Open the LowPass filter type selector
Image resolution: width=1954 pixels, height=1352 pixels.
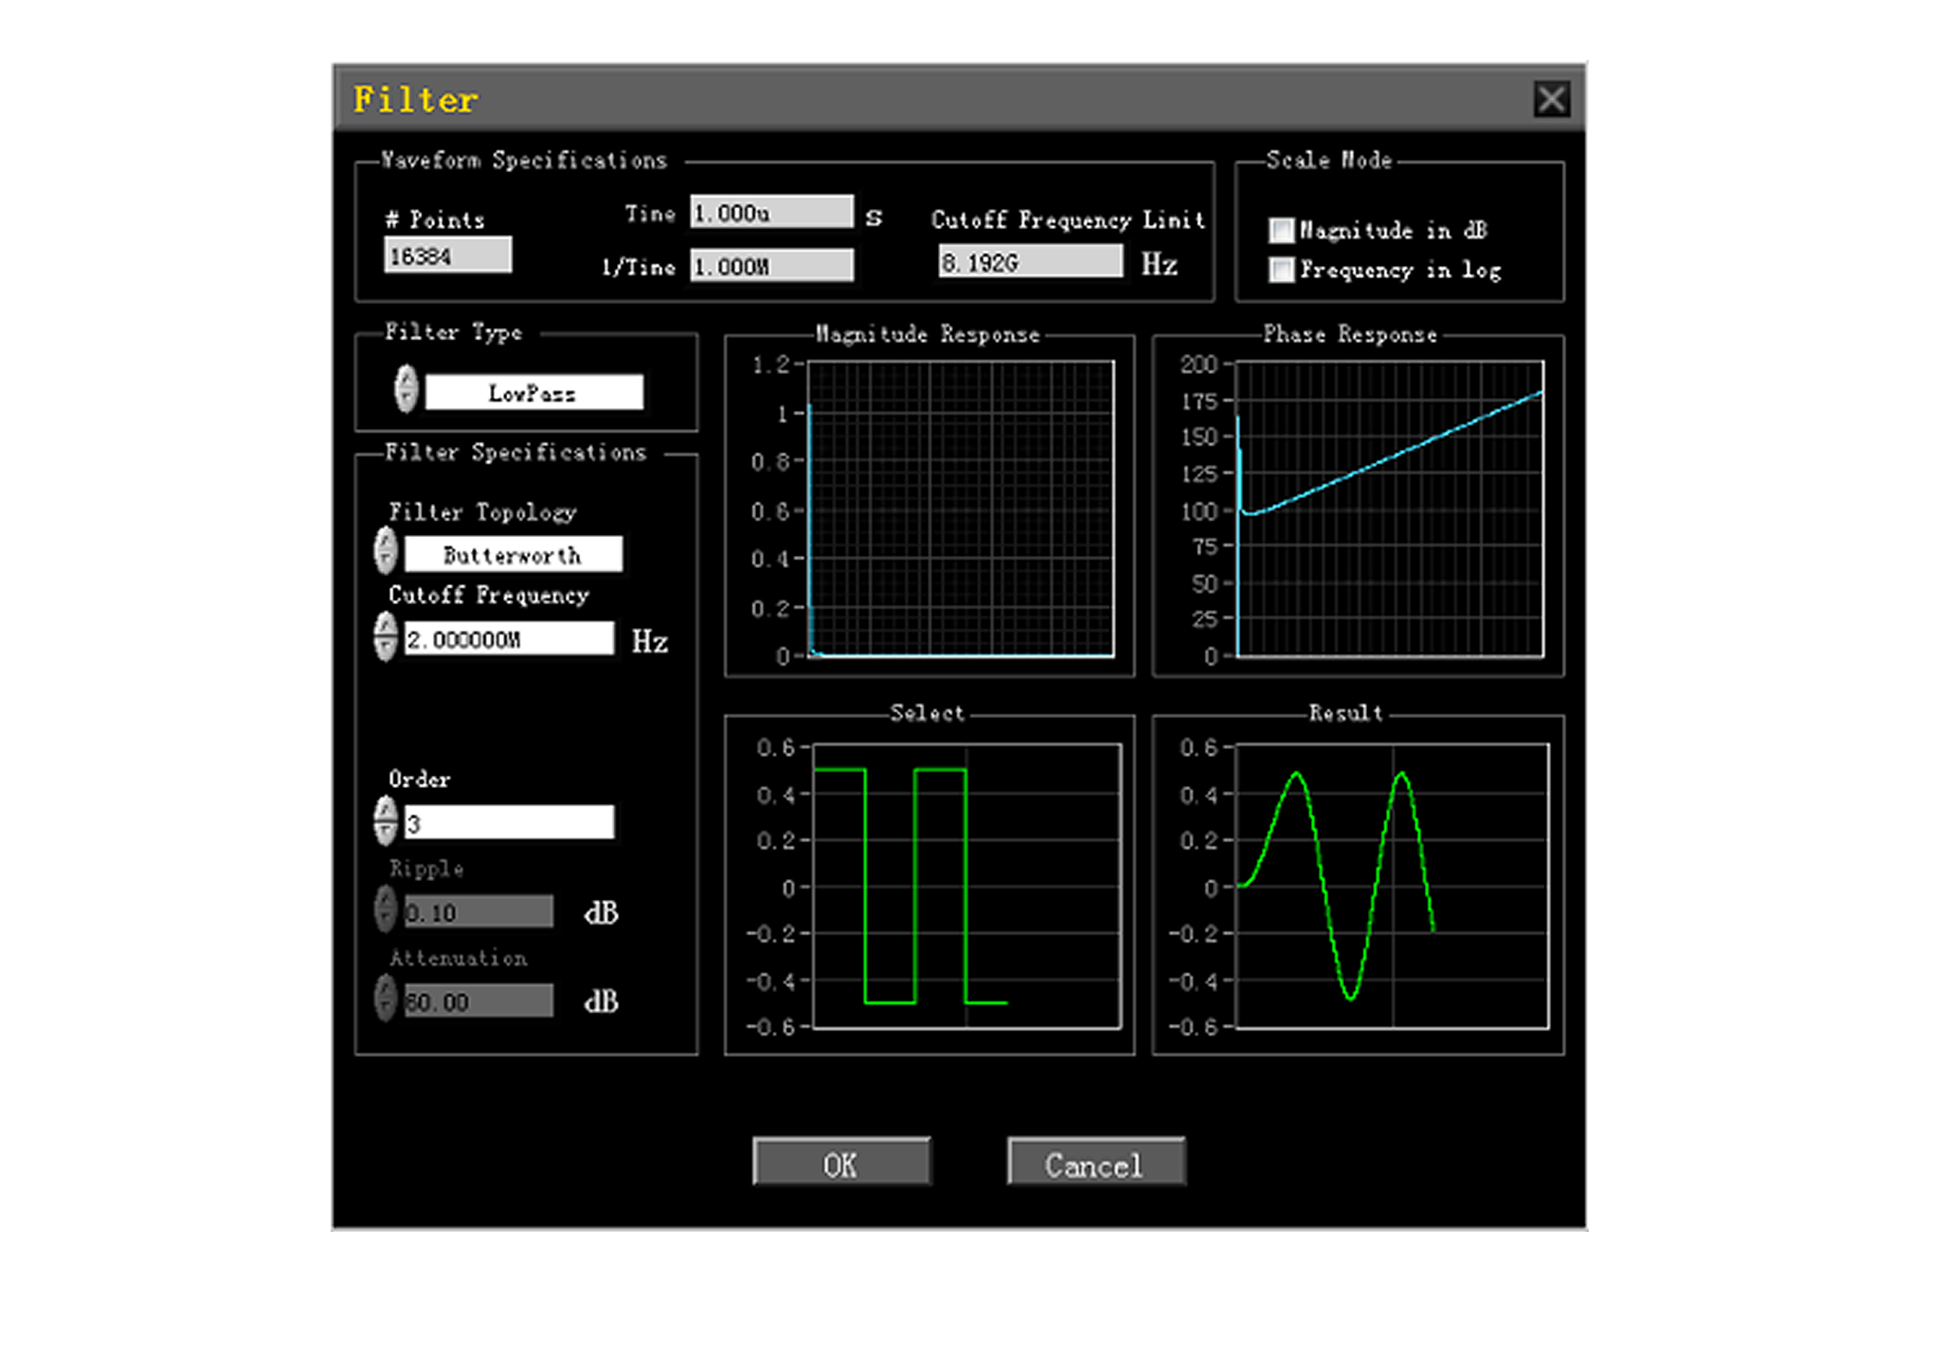[533, 392]
